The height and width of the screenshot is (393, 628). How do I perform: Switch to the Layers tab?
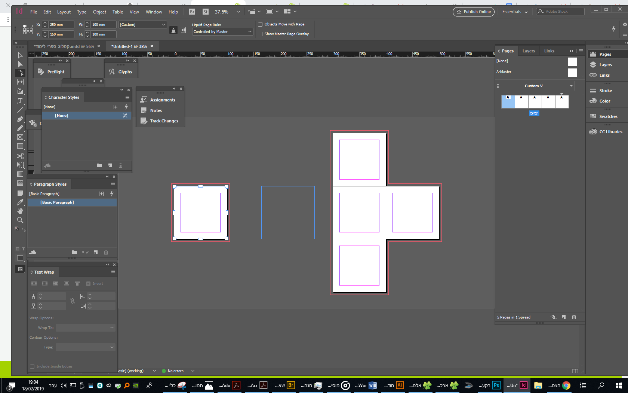pos(528,51)
